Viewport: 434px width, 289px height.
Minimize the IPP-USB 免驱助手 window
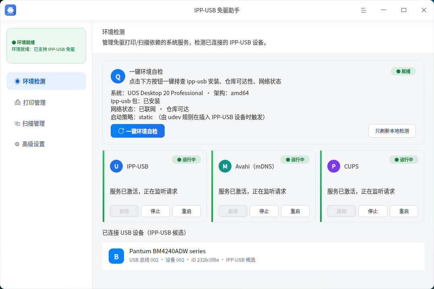pos(384,10)
